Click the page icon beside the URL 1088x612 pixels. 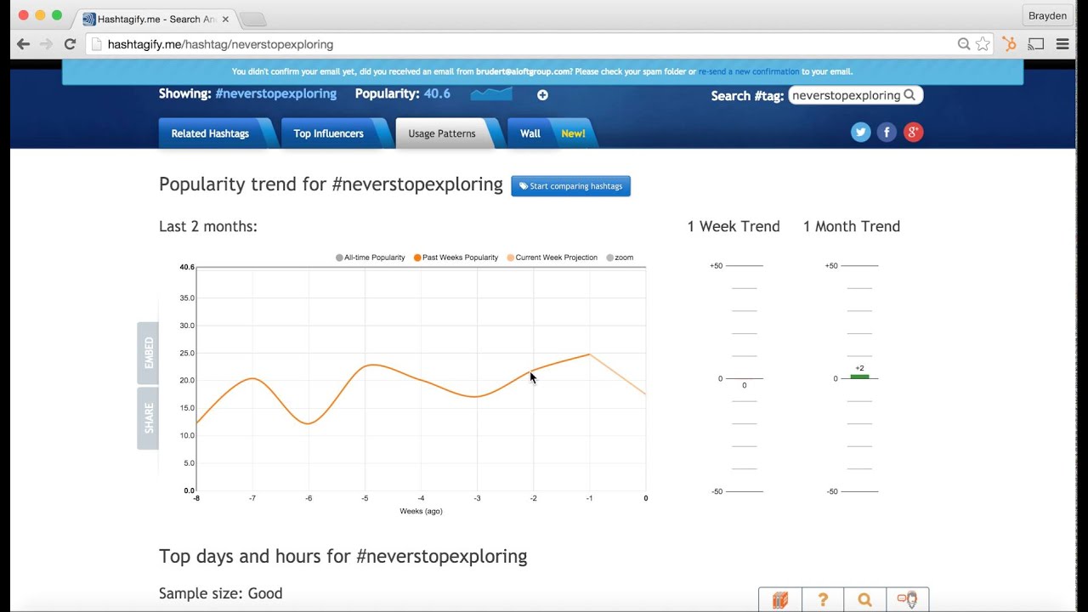96,44
